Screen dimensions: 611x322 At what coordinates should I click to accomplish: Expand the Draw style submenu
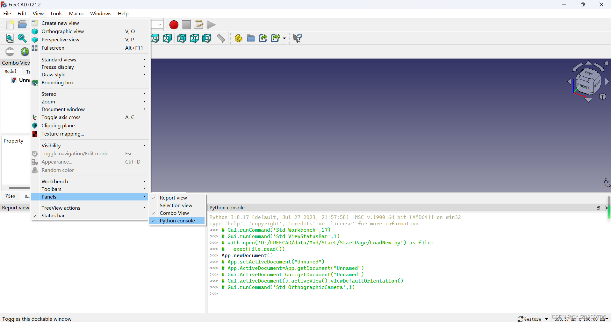click(53, 74)
